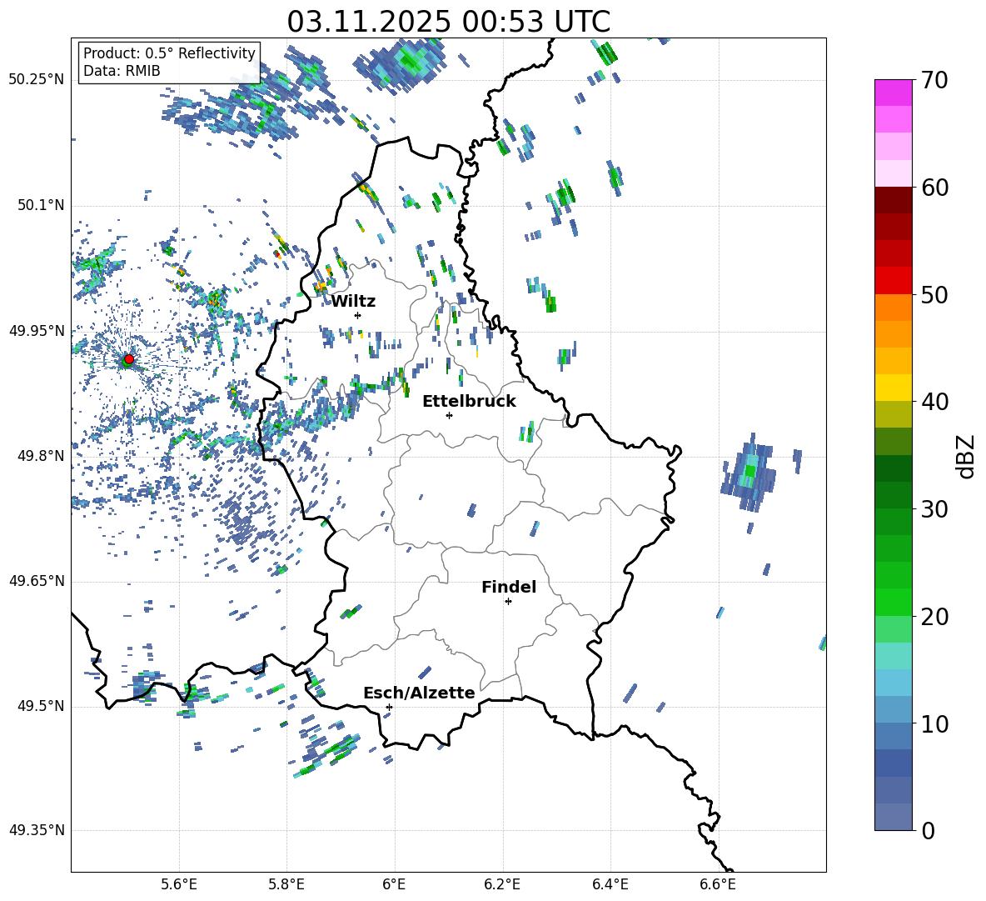Click the 5.8°E longitude label

point(286,884)
